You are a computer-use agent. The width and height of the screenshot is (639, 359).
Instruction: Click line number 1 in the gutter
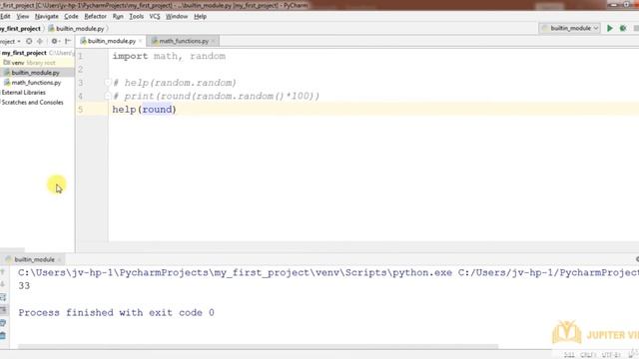[80, 56]
